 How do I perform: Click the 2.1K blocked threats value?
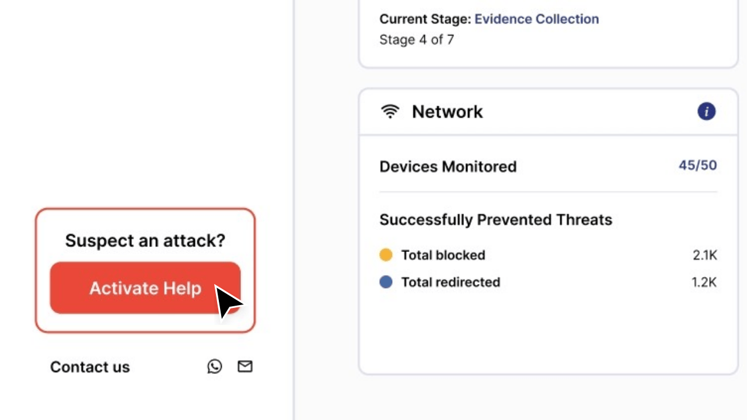(705, 255)
